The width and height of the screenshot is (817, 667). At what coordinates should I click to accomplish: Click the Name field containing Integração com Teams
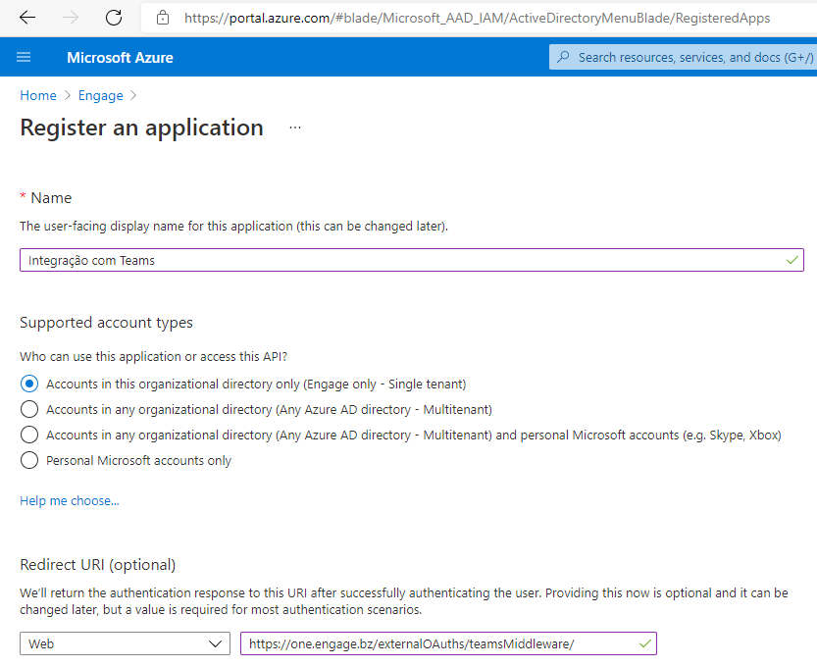point(412,260)
